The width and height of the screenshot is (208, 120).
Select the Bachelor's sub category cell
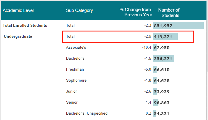click(75, 59)
